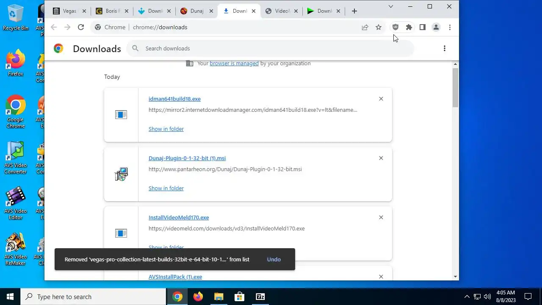This screenshot has height=305, width=542.
Task: Click the taskbar 'Type here to search' box
Action: (x=93, y=297)
